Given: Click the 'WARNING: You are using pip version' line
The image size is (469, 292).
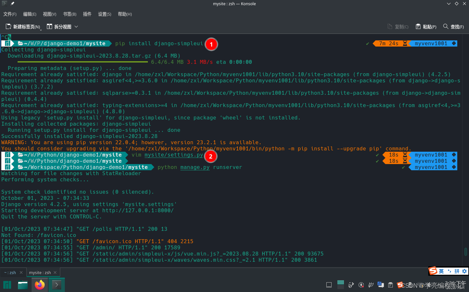Looking at the screenshot, I should point(131,143).
